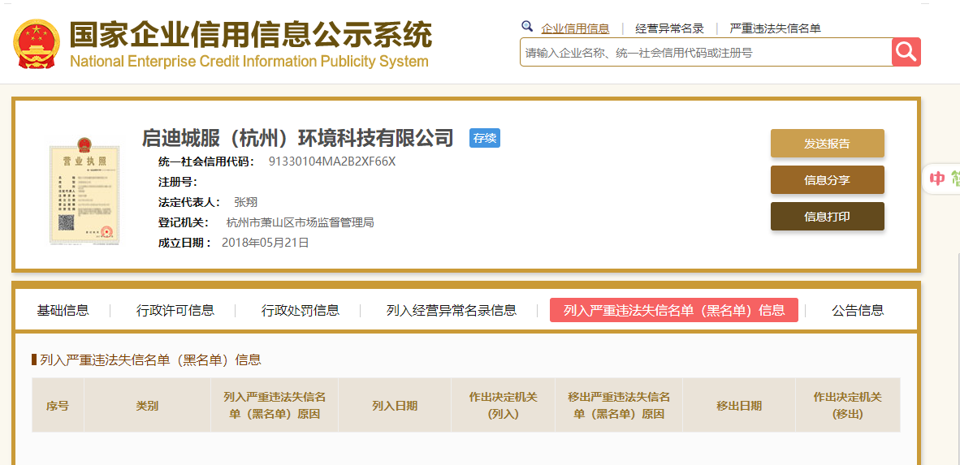Click the 移出严重违法失信名单（黑名单）原因 column header
960x465 pixels.
coord(619,405)
